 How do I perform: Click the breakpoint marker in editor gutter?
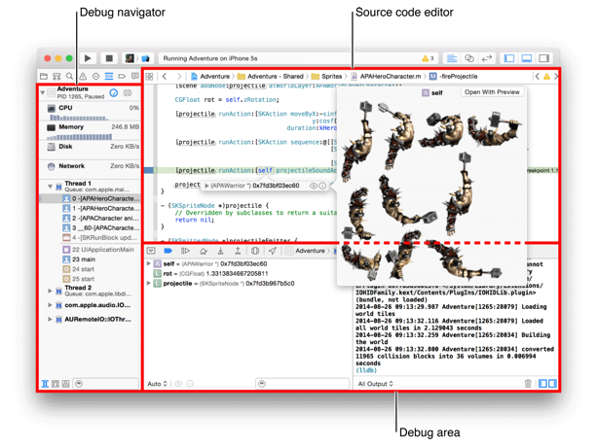[x=148, y=171]
